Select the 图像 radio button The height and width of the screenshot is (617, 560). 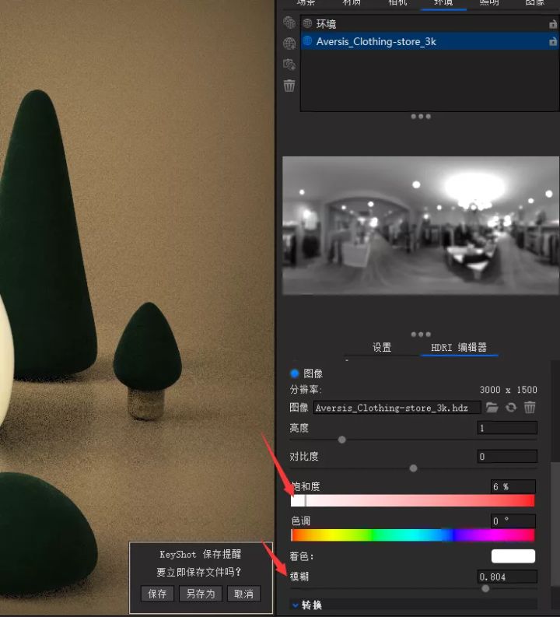pos(295,373)
